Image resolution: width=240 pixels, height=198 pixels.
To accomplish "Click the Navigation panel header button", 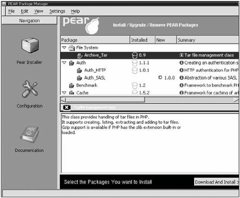I will (x=29, y=21).
